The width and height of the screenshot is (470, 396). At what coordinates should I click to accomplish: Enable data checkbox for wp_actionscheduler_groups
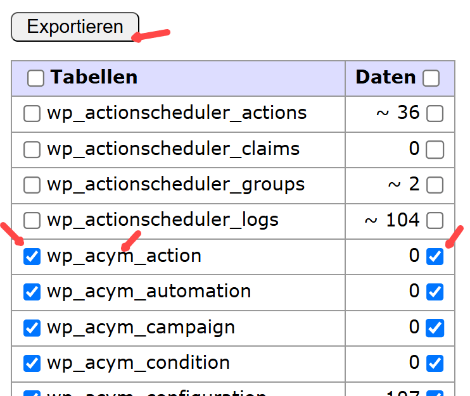pyautogui.click(x=435, y=185)
